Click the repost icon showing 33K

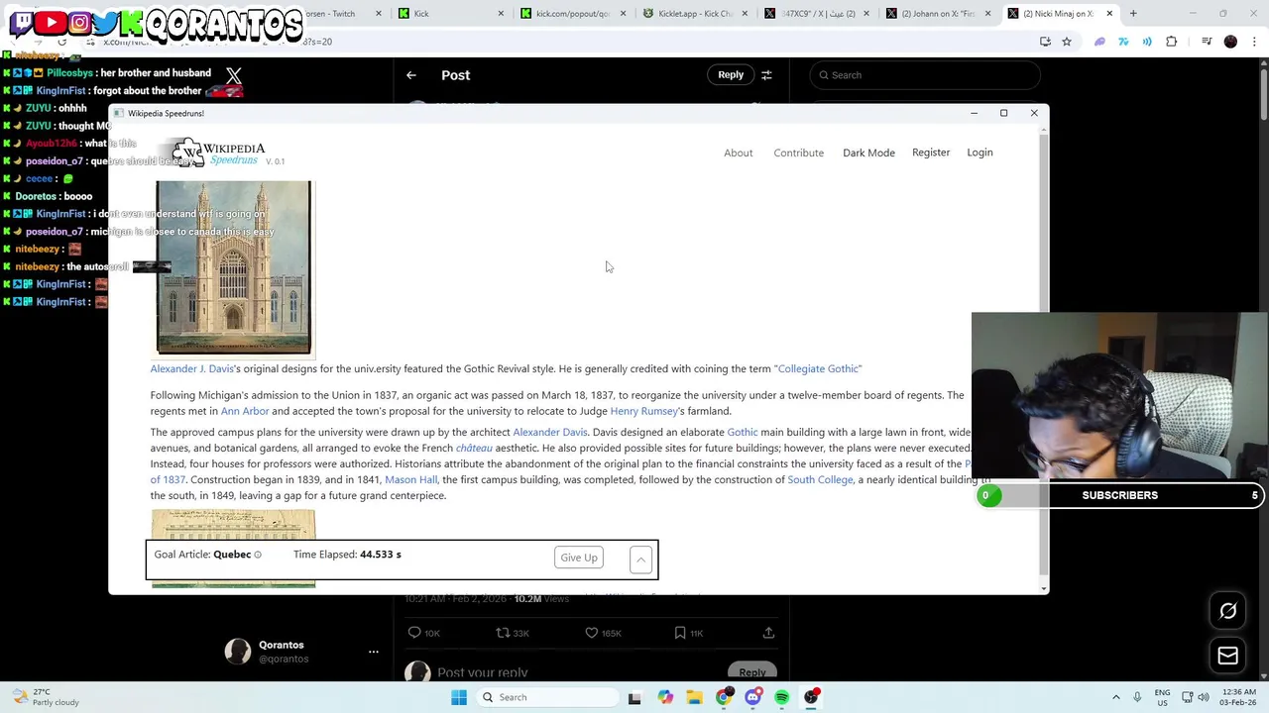pos(512,633)
